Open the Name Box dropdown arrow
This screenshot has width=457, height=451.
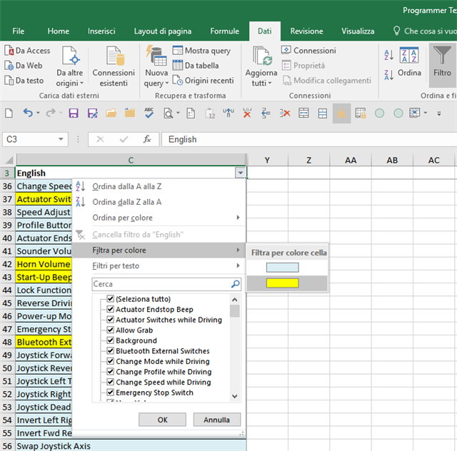coord(61,139)
